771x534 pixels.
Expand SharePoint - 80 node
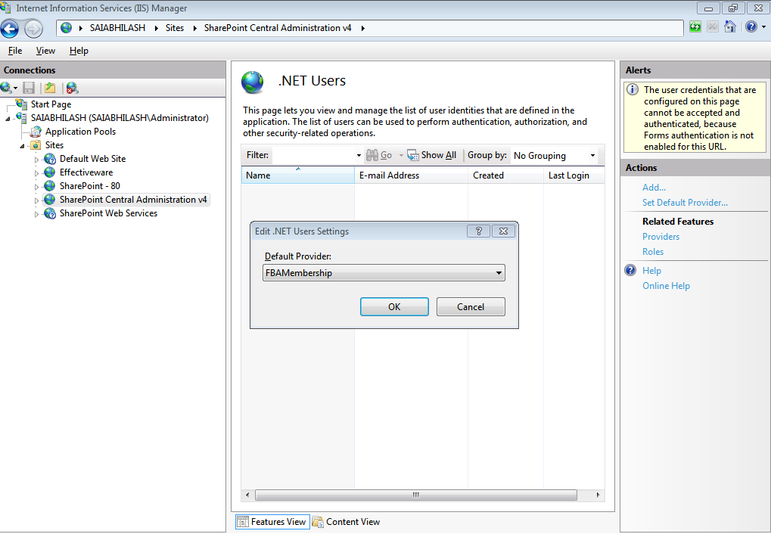36,187
